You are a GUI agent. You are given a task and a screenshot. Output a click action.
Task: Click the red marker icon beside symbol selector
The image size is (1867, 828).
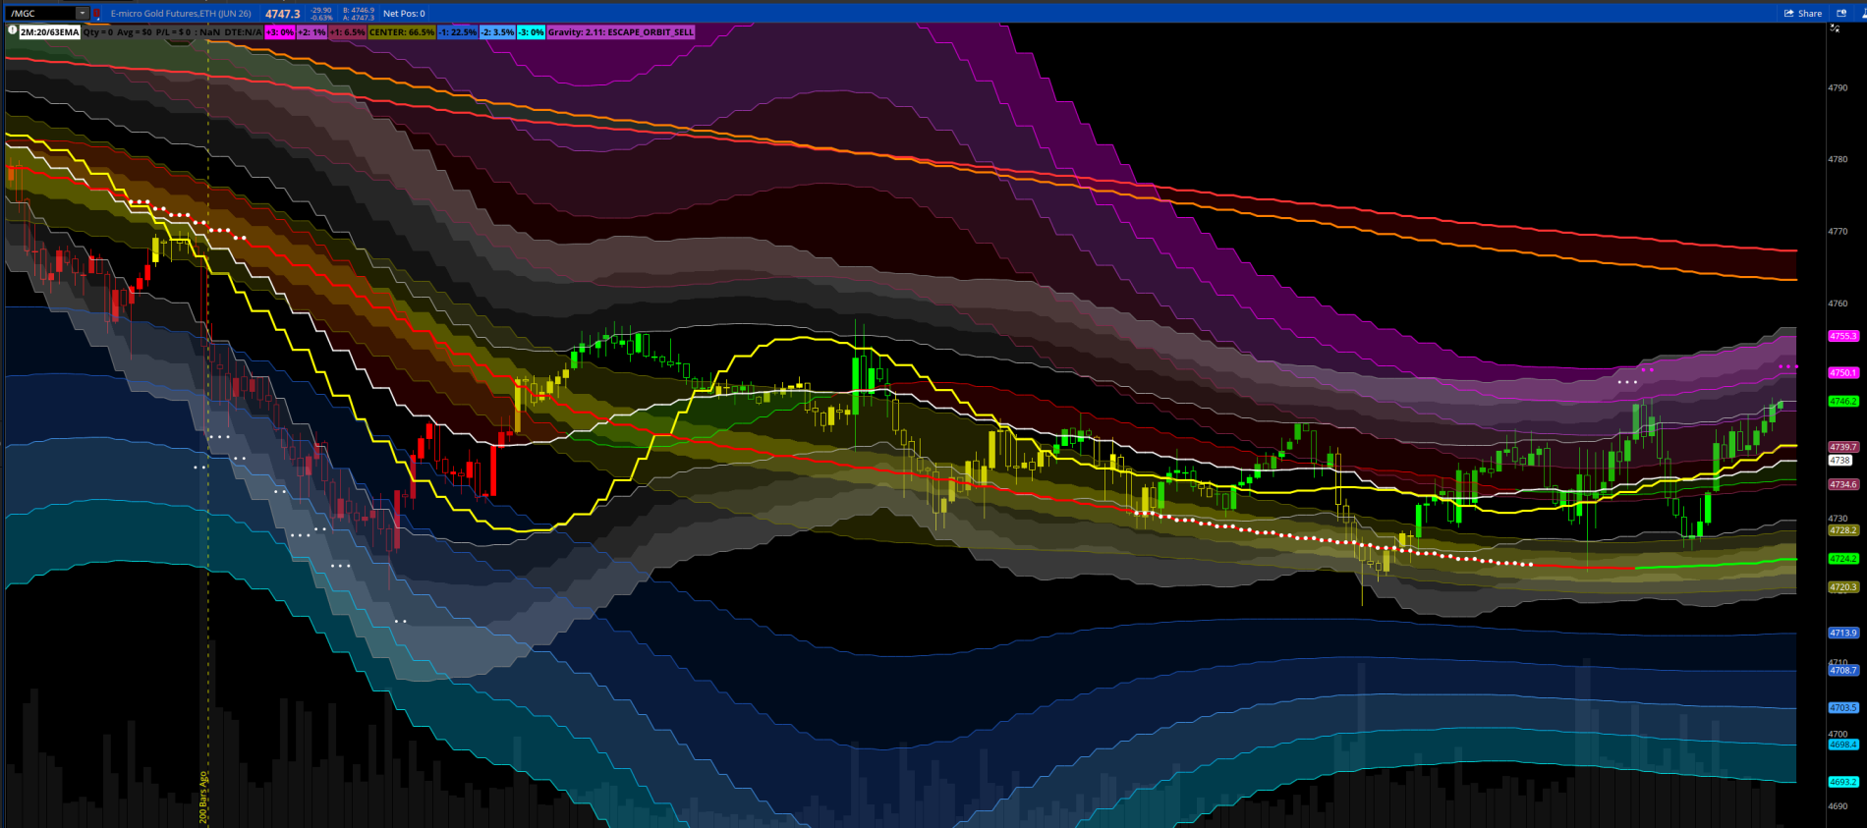tap(96, 14)
